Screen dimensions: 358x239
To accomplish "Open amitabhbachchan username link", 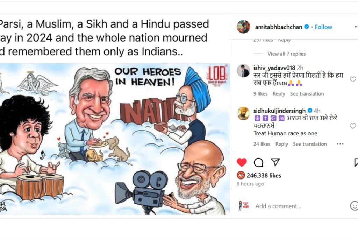I will tap(278, 27).
